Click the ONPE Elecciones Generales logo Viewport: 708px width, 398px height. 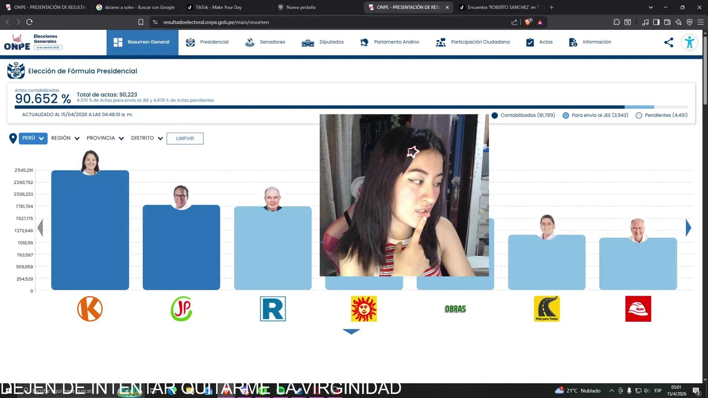tap(33, 42)
